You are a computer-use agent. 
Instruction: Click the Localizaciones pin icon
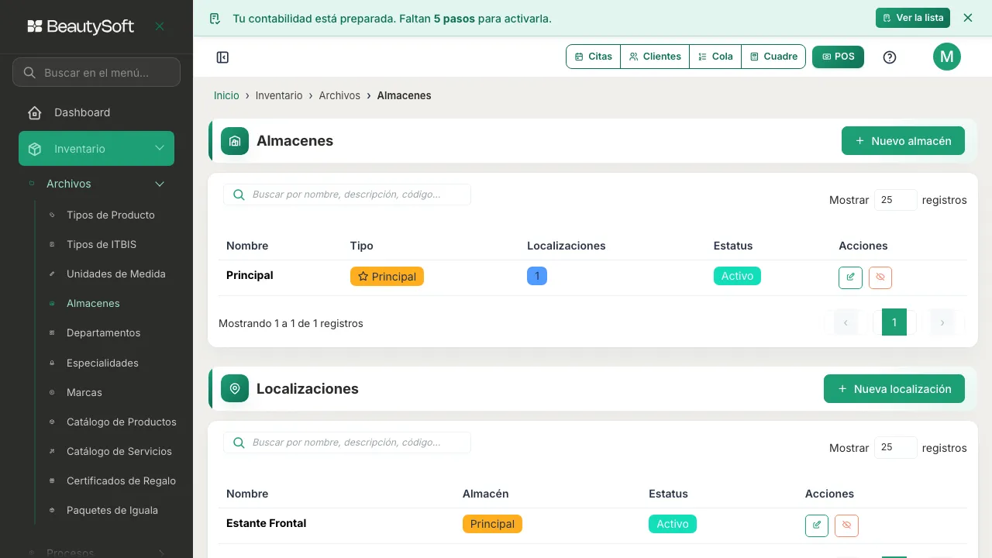[x=235, y=389]
